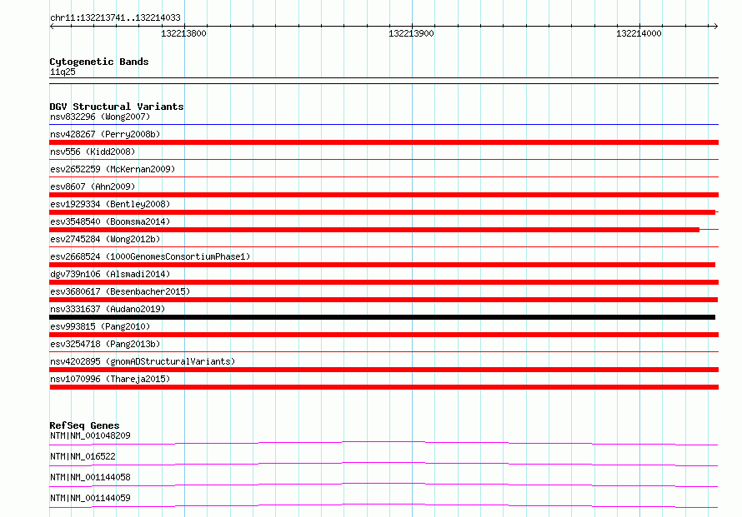This screenshot has width=742, height=517.
Task: Click the red bar under esv2668524
Action: (383, 265)
